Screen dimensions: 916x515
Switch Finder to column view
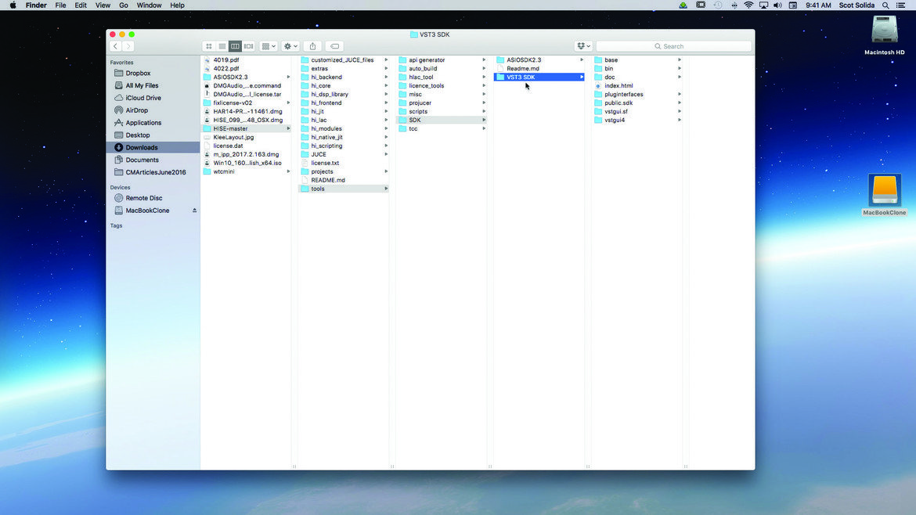click(235, 46)
